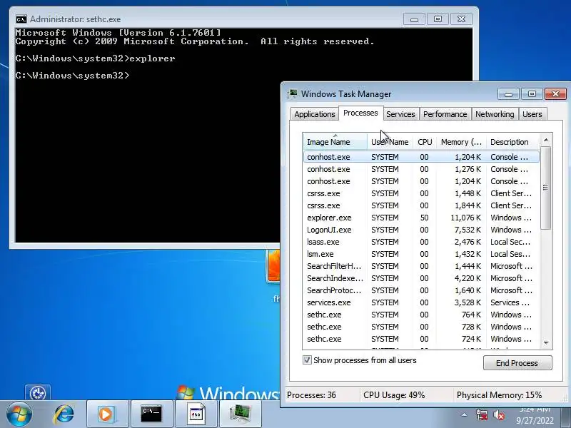Select sethc.exe using 724 K memory

click(421, 339)
